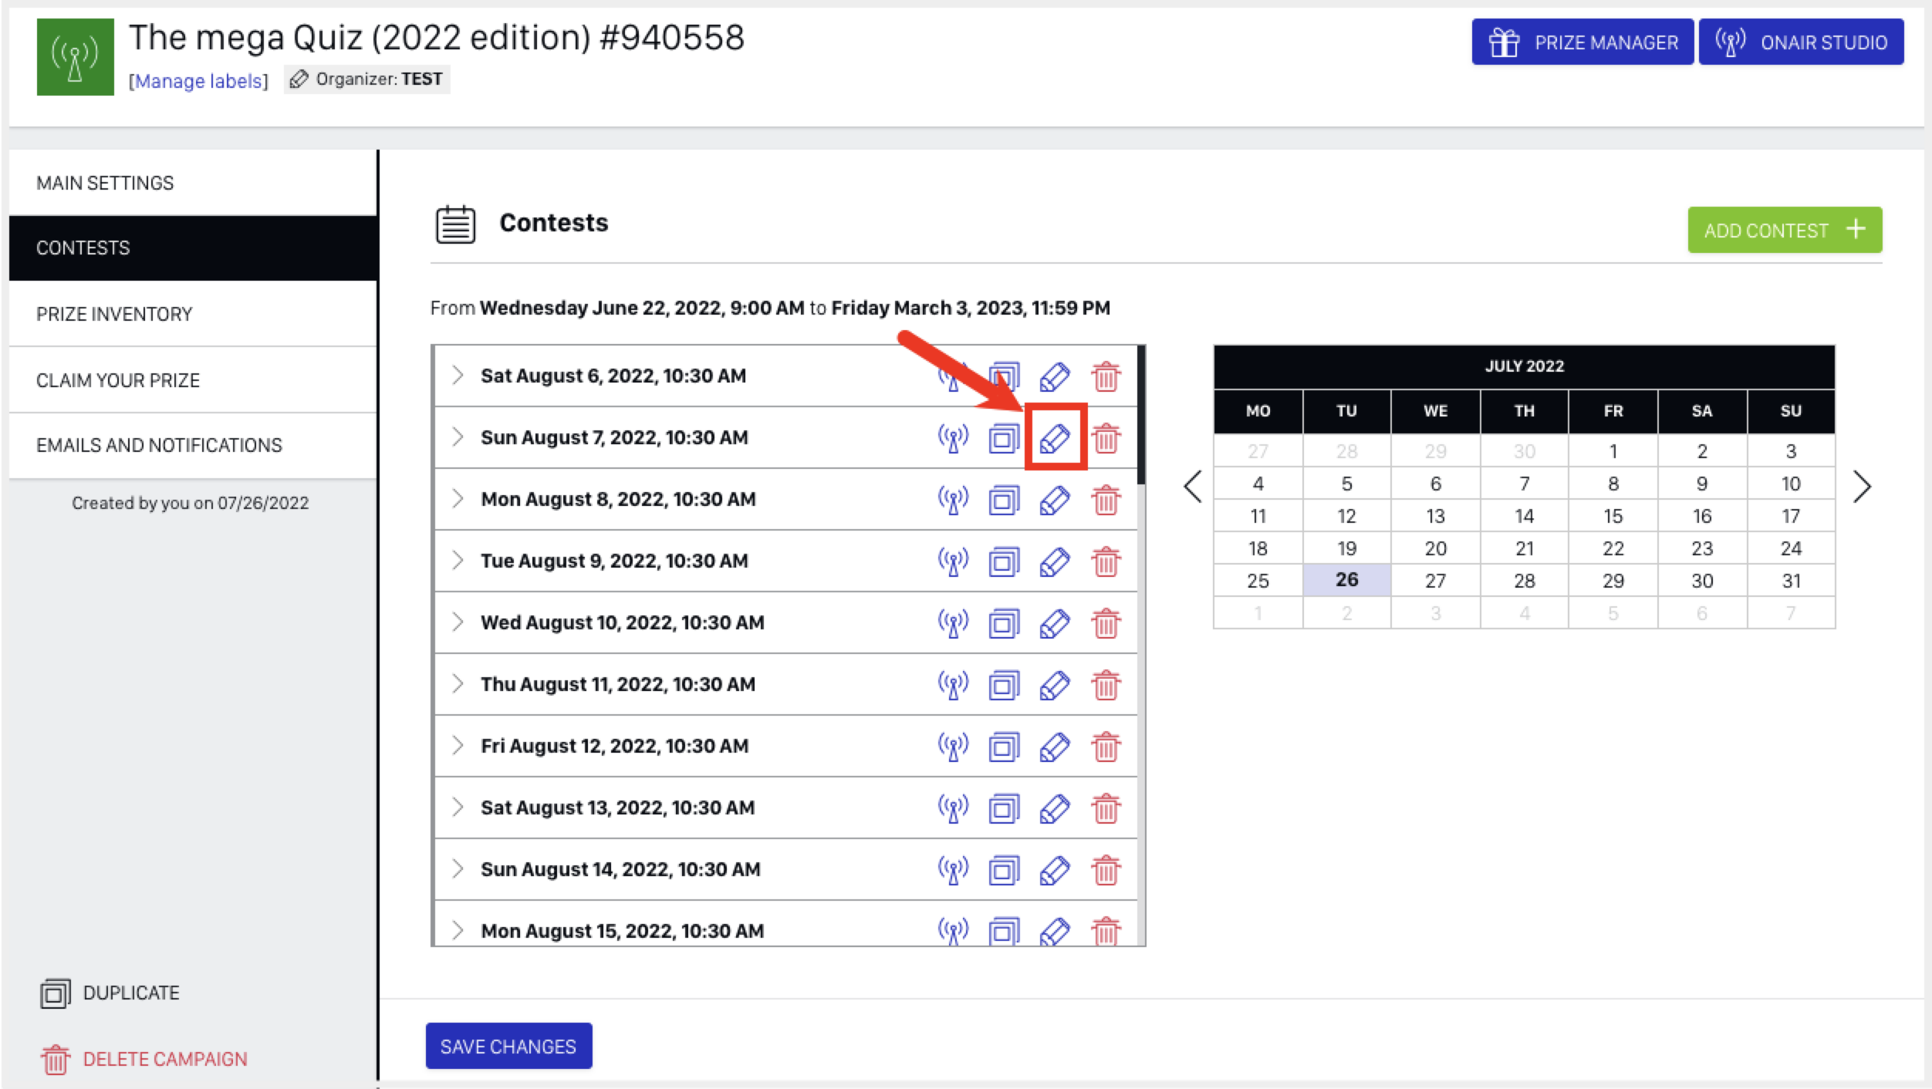Click the Manage labels link
The height and width of the screenshot is (1089, 1932).
tap(198, 81)
